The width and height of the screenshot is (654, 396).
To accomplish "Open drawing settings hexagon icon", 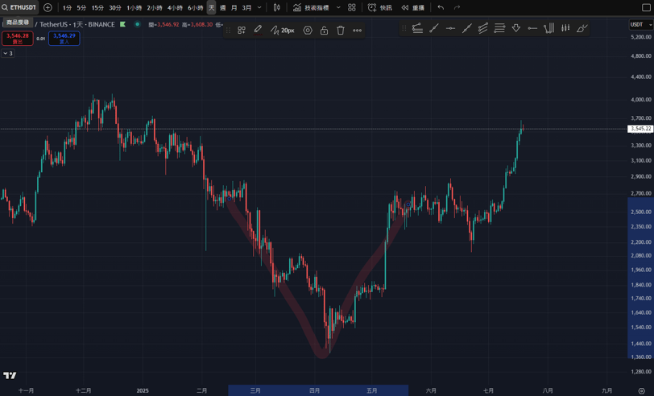I will click(x=308, y=30).
